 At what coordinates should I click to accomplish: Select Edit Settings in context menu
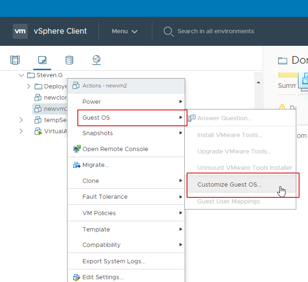(103, 277)
